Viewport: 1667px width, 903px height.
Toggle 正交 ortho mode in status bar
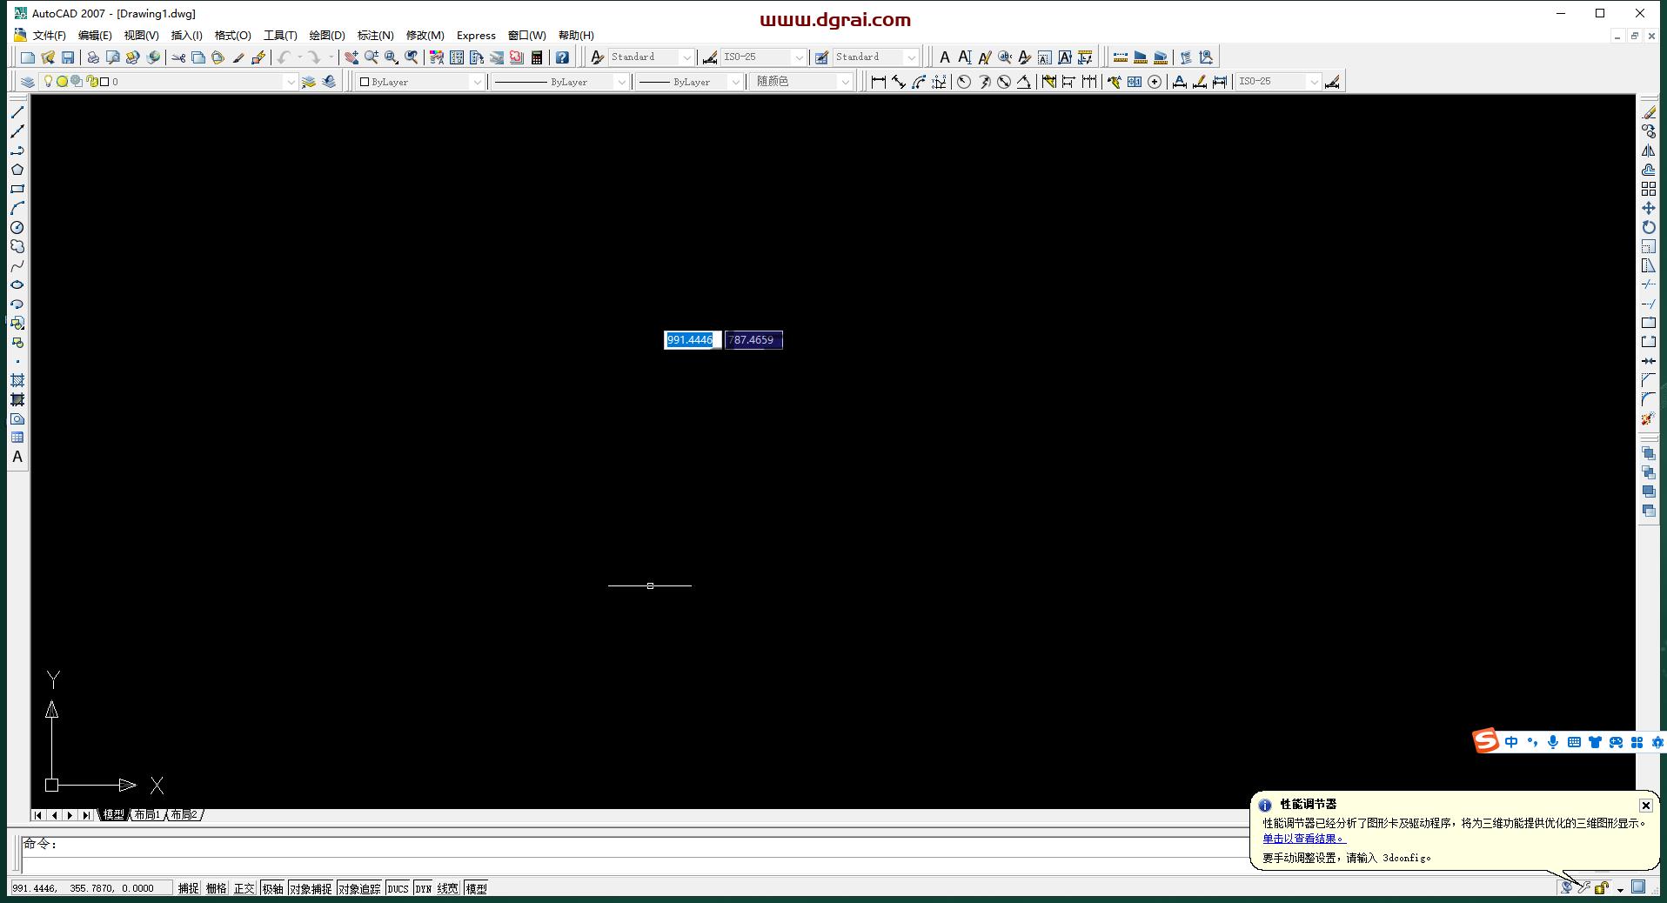point(244,888)
